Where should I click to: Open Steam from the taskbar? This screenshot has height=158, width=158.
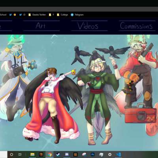coord(58,154)
